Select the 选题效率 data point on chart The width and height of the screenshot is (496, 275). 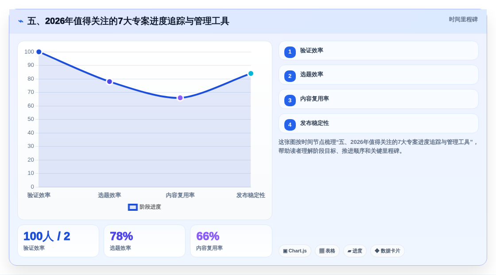tap(109, 81)
